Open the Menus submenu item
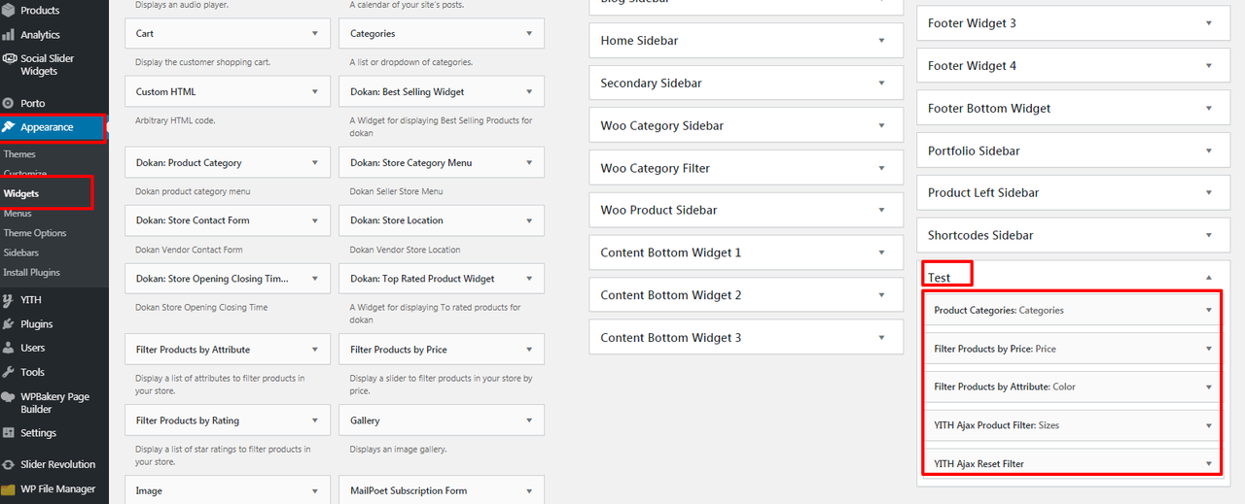This screenshot has width=1245, height=504. pos(18,214)
